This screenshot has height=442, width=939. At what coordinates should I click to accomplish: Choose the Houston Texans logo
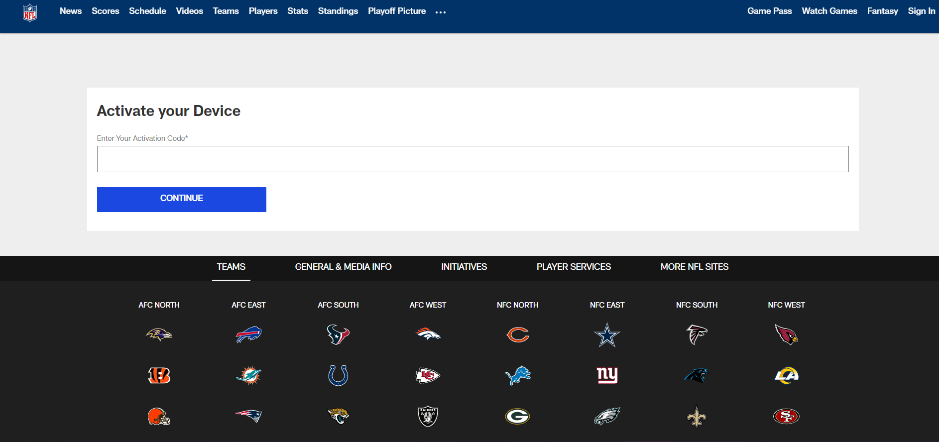[x=338, y=334]
